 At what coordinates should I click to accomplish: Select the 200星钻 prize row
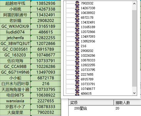(105, 108)
